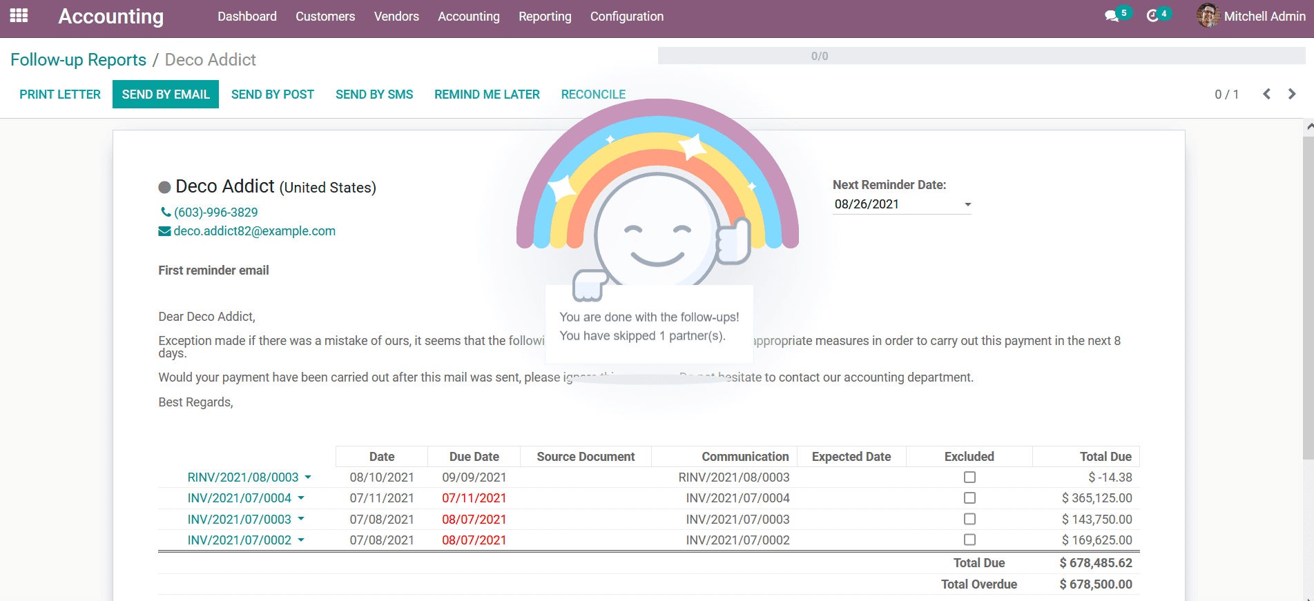Image resolution: width=1314 pixels, height=601 pixels.
Task: Click email deco.addict82@example.com
Action: 254,231
